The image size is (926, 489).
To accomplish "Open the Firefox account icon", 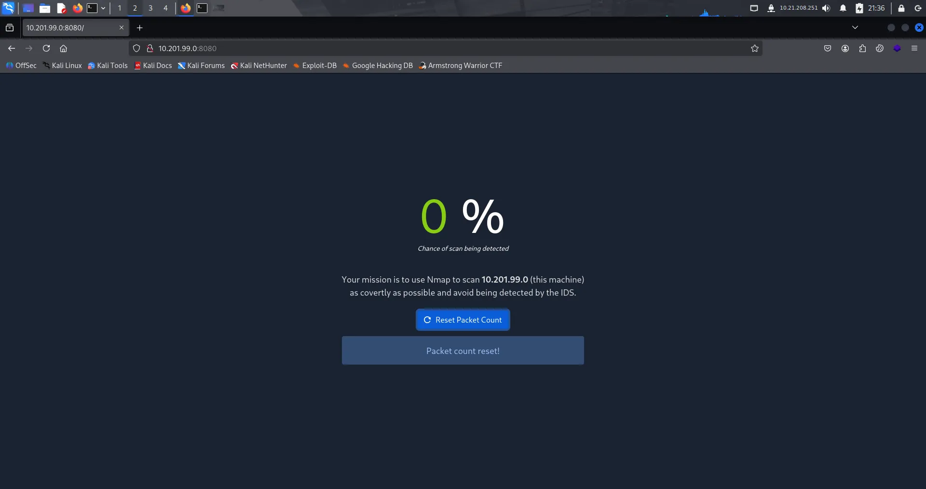I will (845, 48).
